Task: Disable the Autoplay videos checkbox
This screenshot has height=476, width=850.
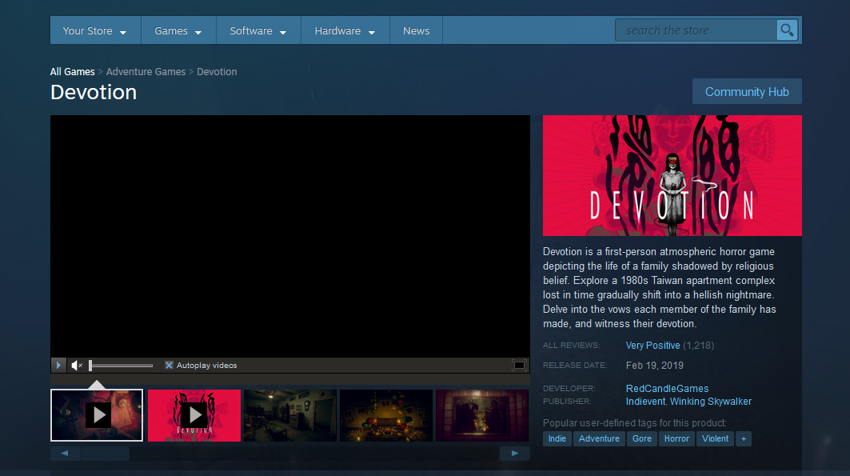Action: click(168, 365)
